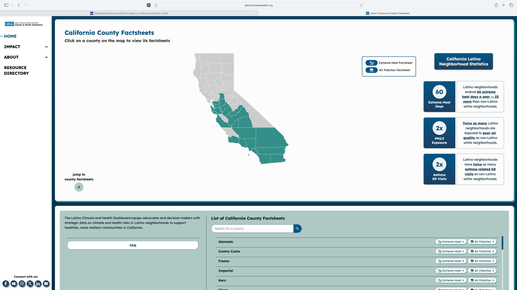Click the FAQ button
This screenshot has width=517, height=290.
coord(133,245)
